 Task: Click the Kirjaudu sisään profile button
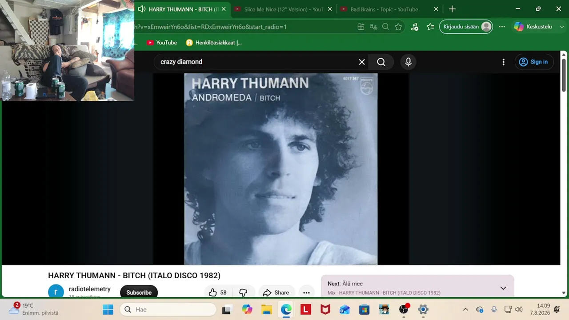[x=466, y=27]
